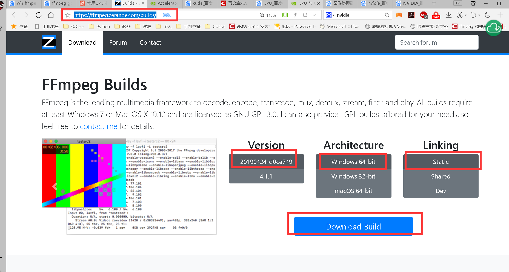This screenshot has height=272, width=509.
Task: Open the C/C++ bookmarks folder
Action: pos(74,26)
